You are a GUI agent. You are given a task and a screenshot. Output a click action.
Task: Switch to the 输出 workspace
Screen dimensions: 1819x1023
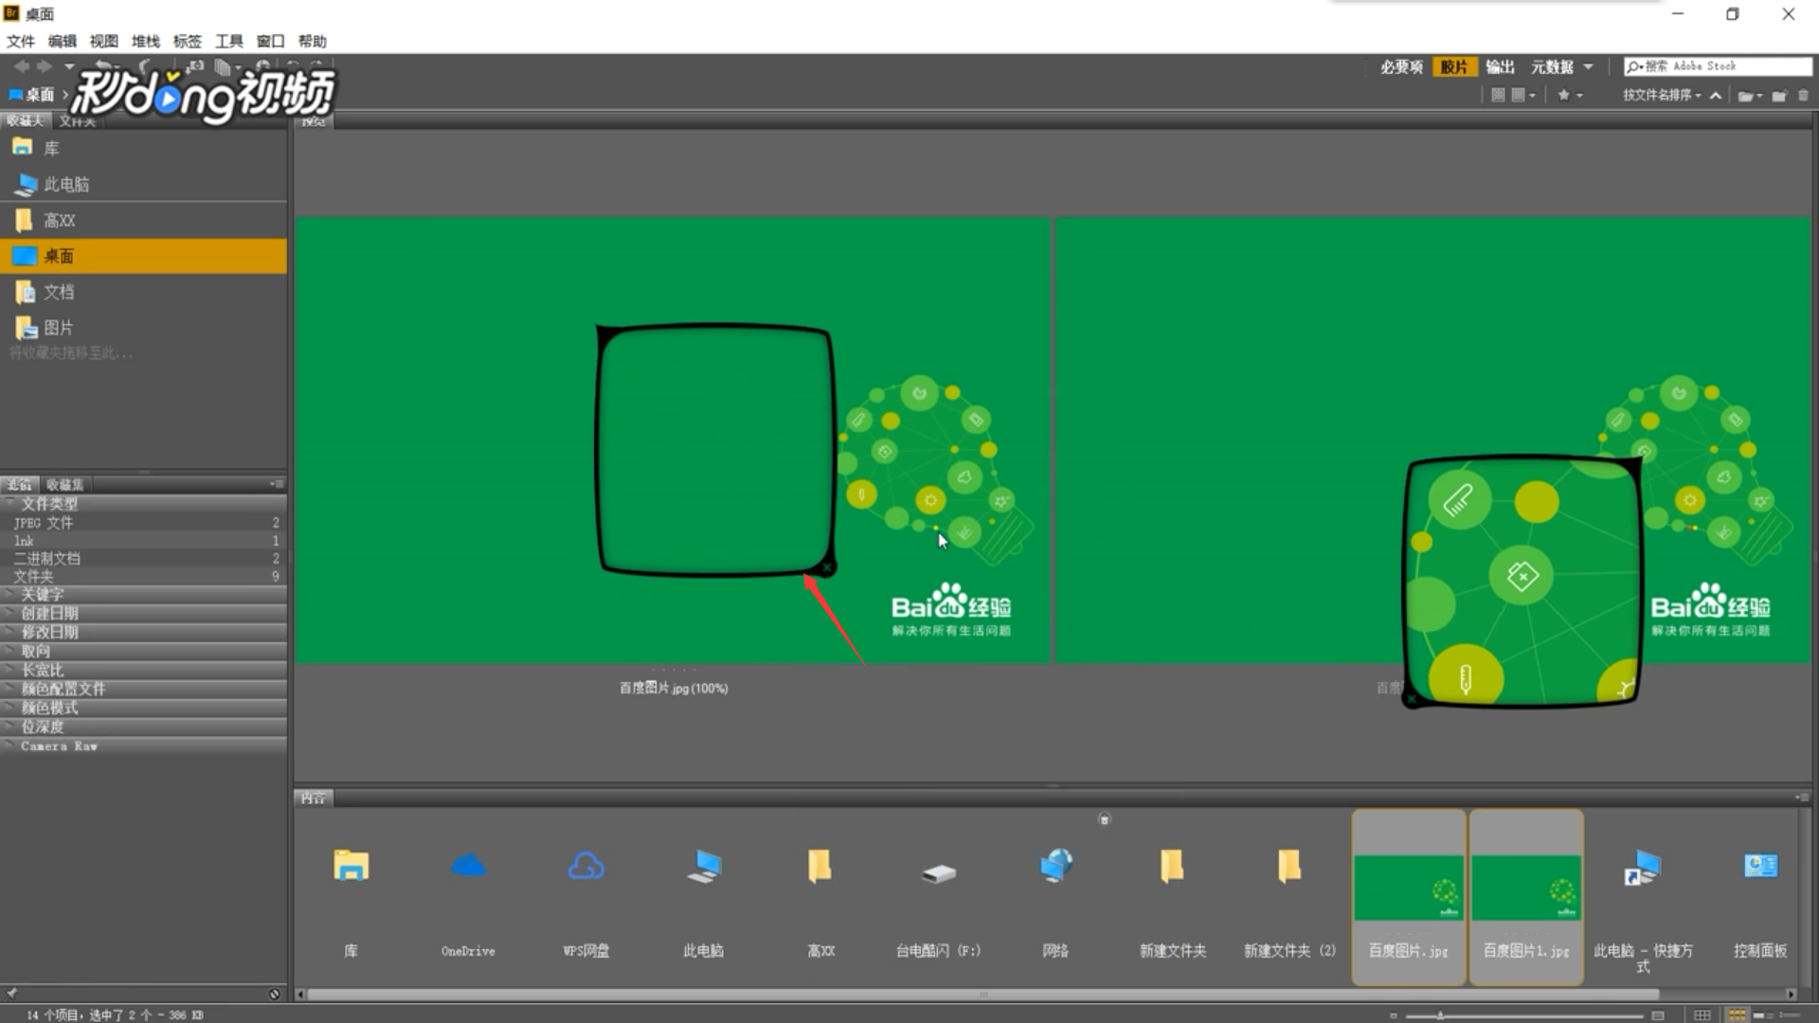tap(1500, 66)
